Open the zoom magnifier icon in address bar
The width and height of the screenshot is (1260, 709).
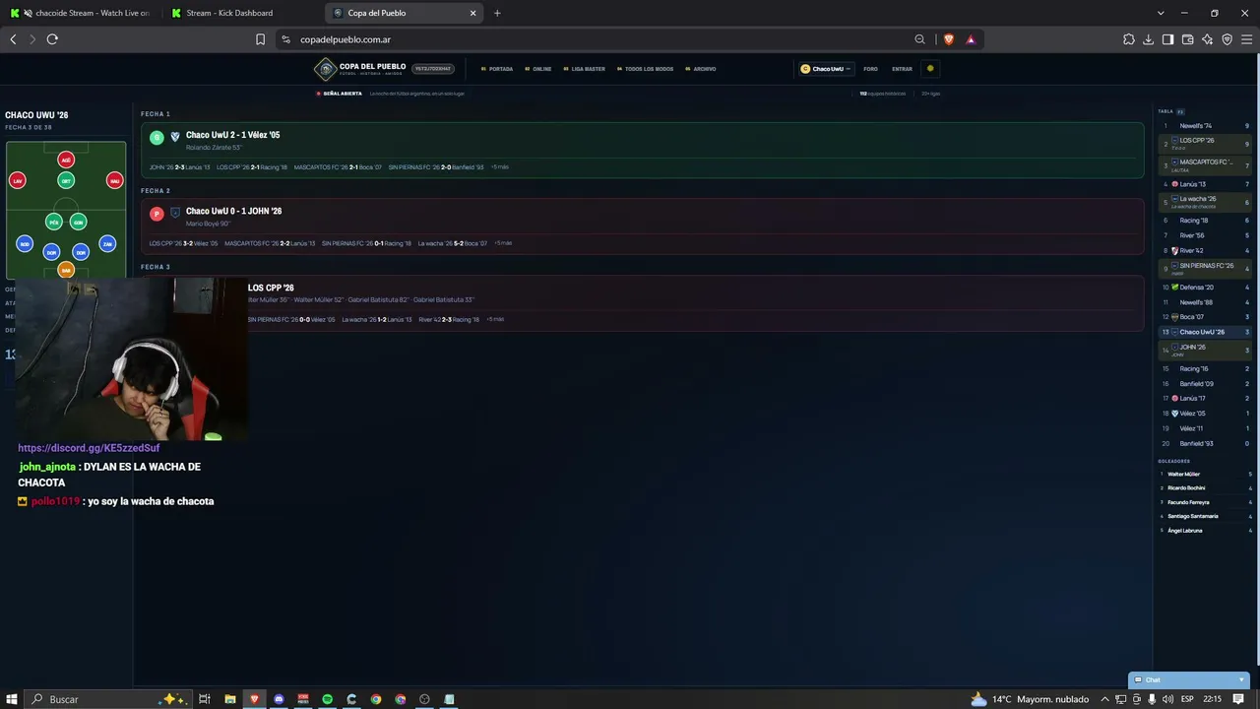coord(920,39)
